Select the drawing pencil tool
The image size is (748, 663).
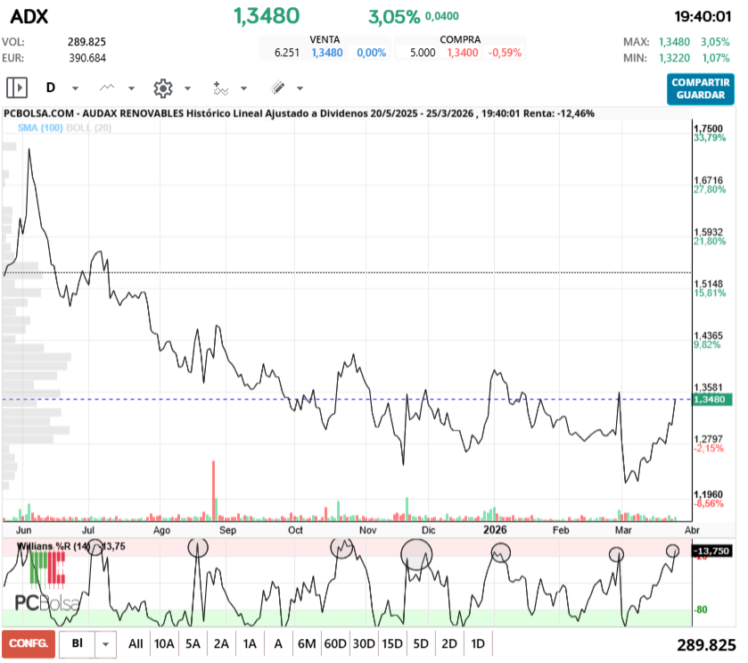coord(277,87)
